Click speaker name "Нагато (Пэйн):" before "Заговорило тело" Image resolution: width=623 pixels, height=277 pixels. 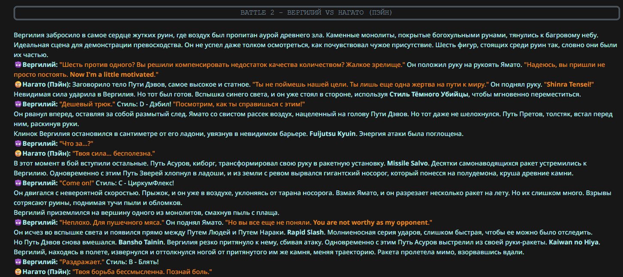[x=46, y=84]
